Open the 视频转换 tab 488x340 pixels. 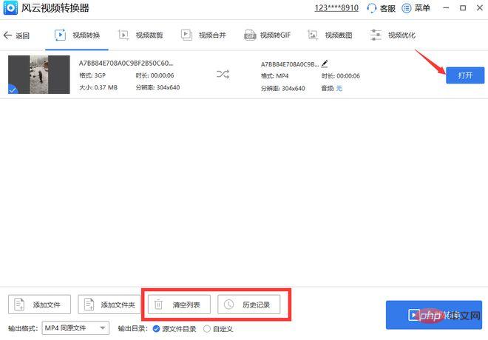click(x=77, y=35)
